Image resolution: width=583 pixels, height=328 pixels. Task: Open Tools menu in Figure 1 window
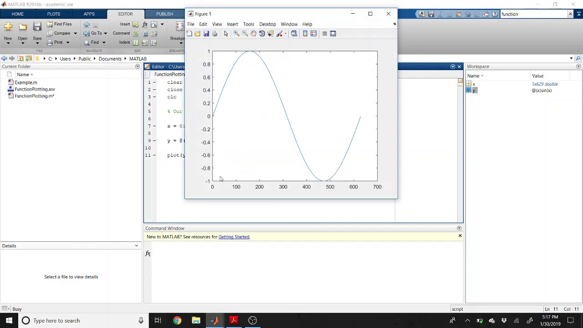248,24
